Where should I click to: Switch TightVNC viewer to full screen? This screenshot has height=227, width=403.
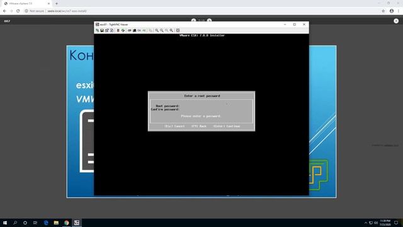pos(178,30)
